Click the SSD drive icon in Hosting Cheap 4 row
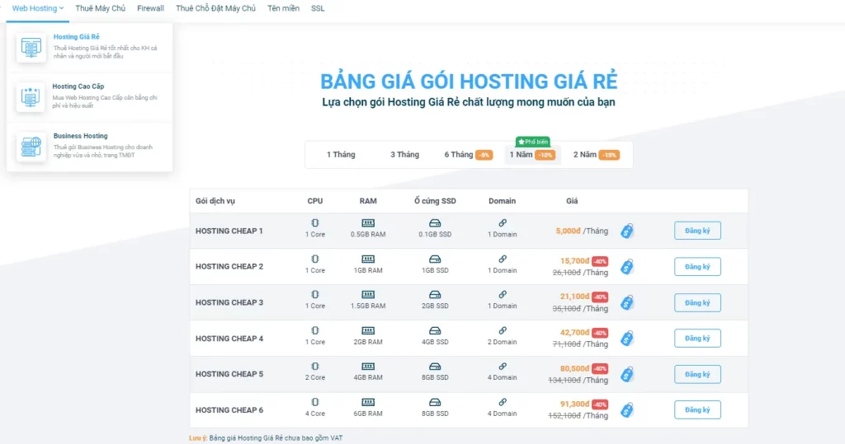845x444 pixels. (x=435, y=331)
